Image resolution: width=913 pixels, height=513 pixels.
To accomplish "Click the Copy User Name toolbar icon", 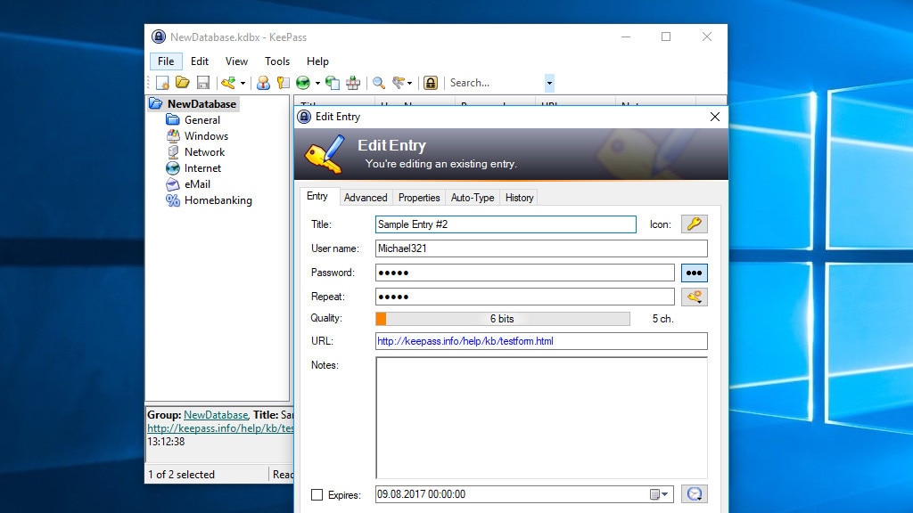I will click(x=263, y=83).
